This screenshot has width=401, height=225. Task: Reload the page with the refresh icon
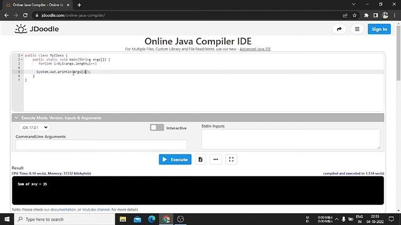(x=25, y=15)
